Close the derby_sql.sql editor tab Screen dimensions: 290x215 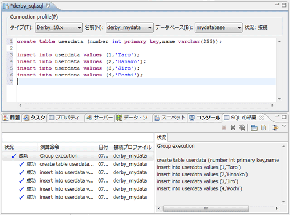click(48, 6)
